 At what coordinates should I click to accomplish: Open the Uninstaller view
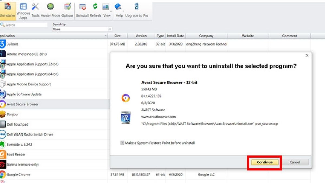click(x=8, y=11)
